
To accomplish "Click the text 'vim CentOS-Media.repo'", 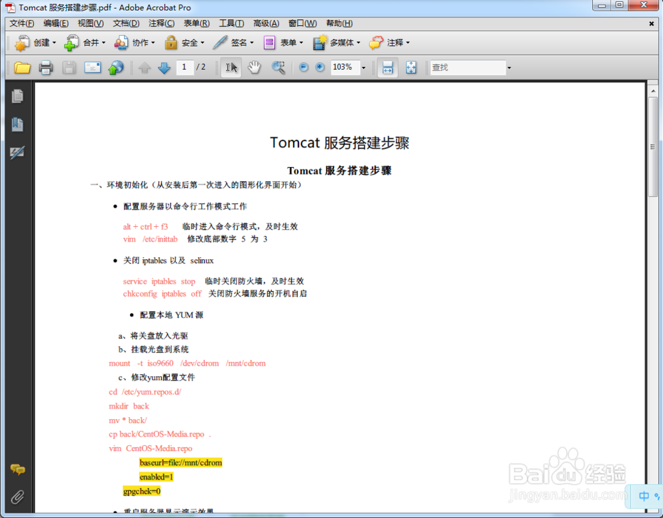I will point(151,448).
